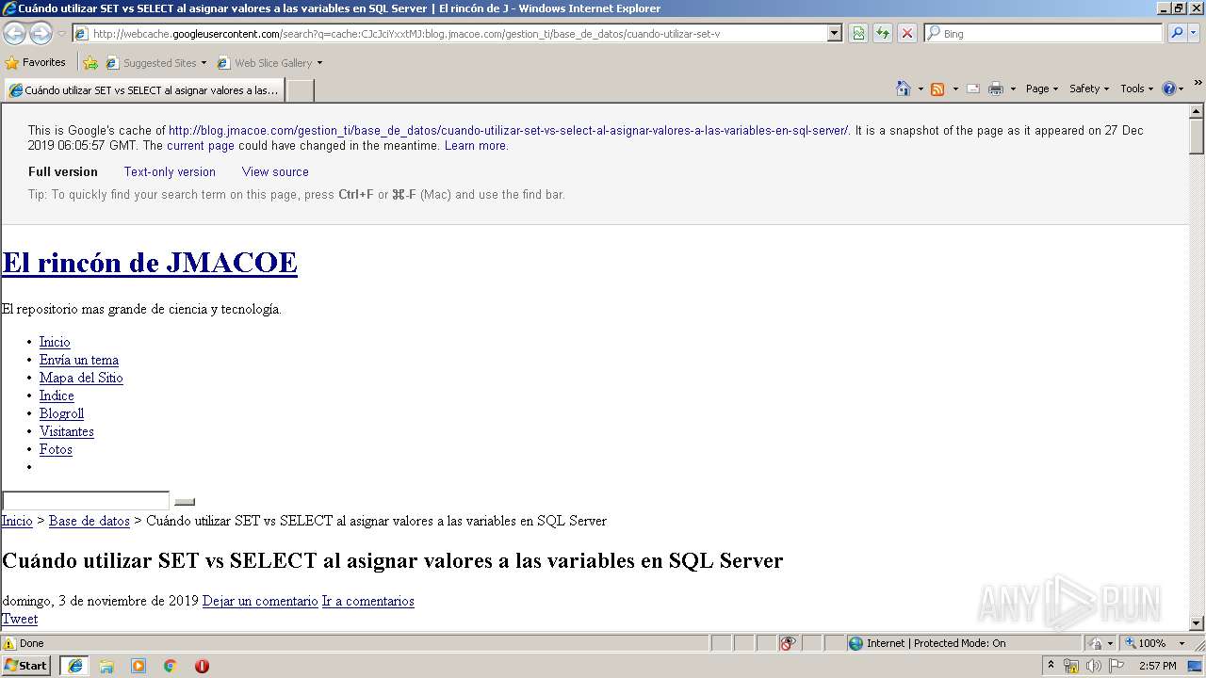The image size is (1206, 678).
Task: Open Favorites star button
Action: (35, 62)
